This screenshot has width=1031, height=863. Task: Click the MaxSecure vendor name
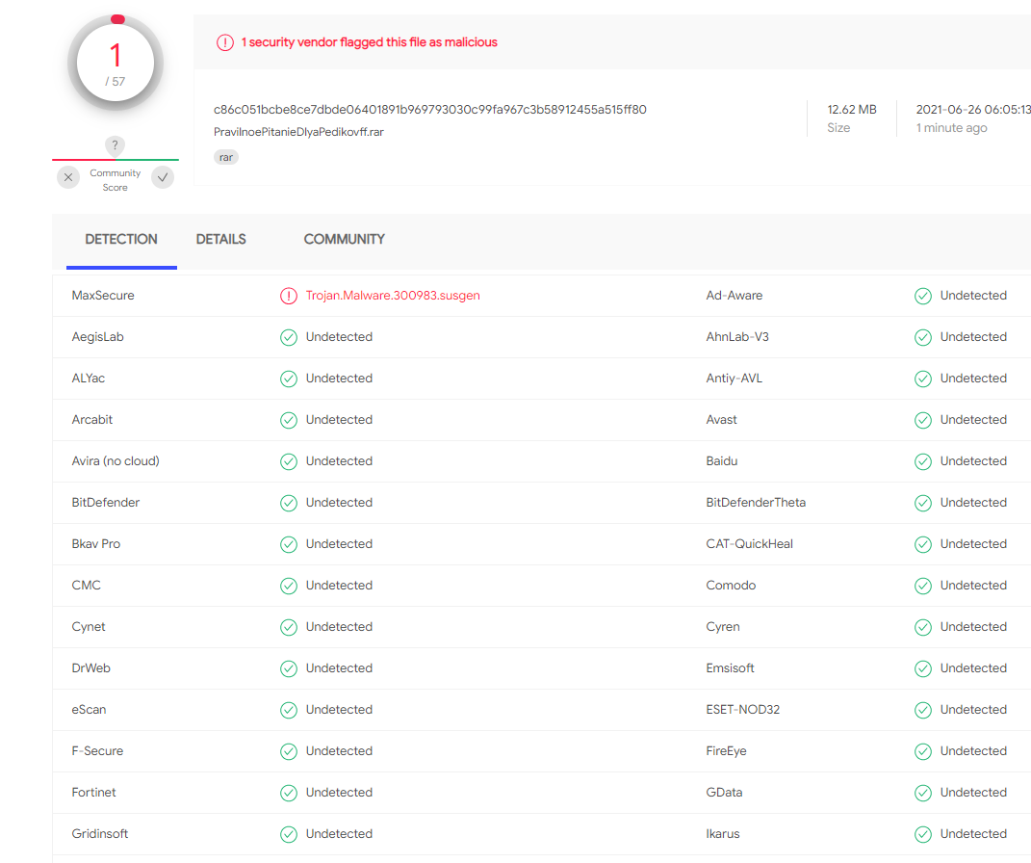point(103,296)
